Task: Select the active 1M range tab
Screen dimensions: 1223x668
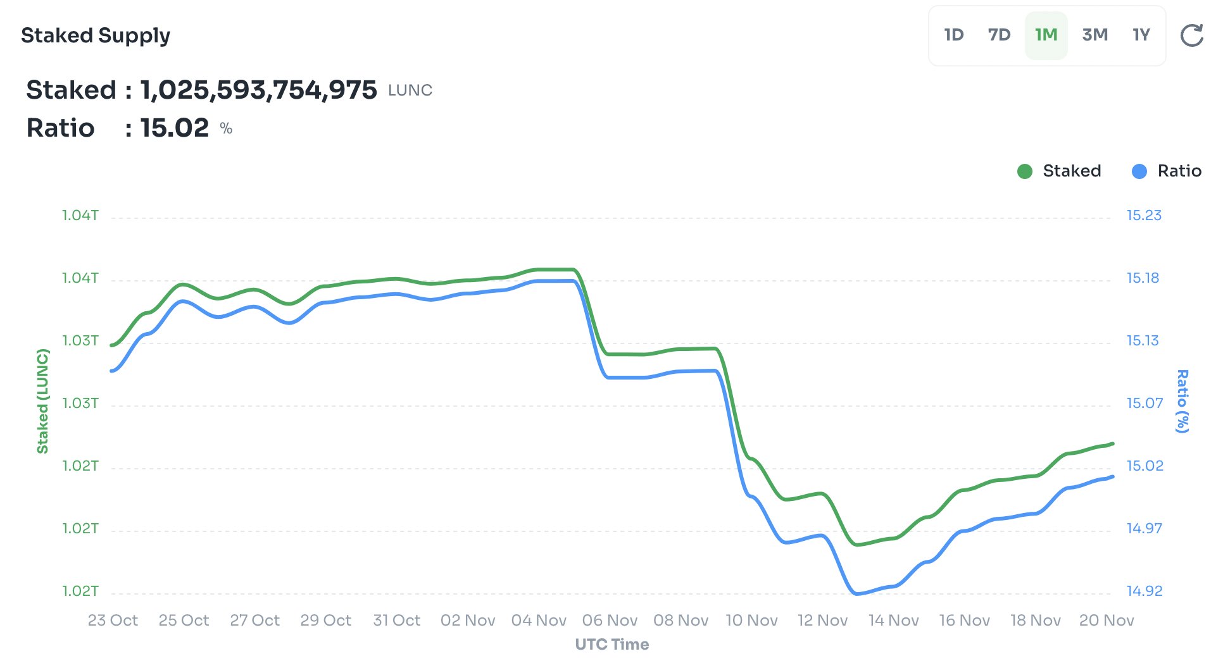Action: (x=1046, y=35)
